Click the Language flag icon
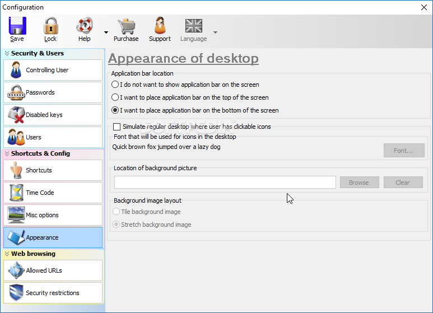The height and width of the screenshot is (313, 433). [x=194, y=26]
